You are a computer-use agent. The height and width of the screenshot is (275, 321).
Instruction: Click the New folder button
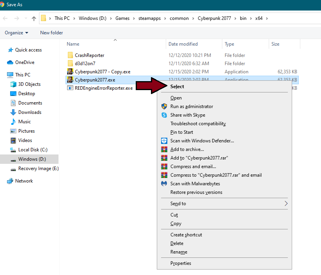coord(51,33)
